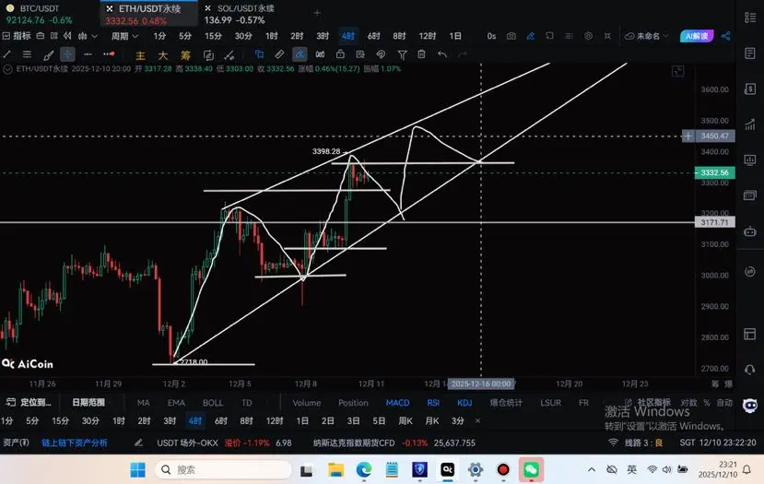Open Microsoft Edge from the taskbar
The height and width of the screenshot is (484, 764).
(x=363, y=470)
